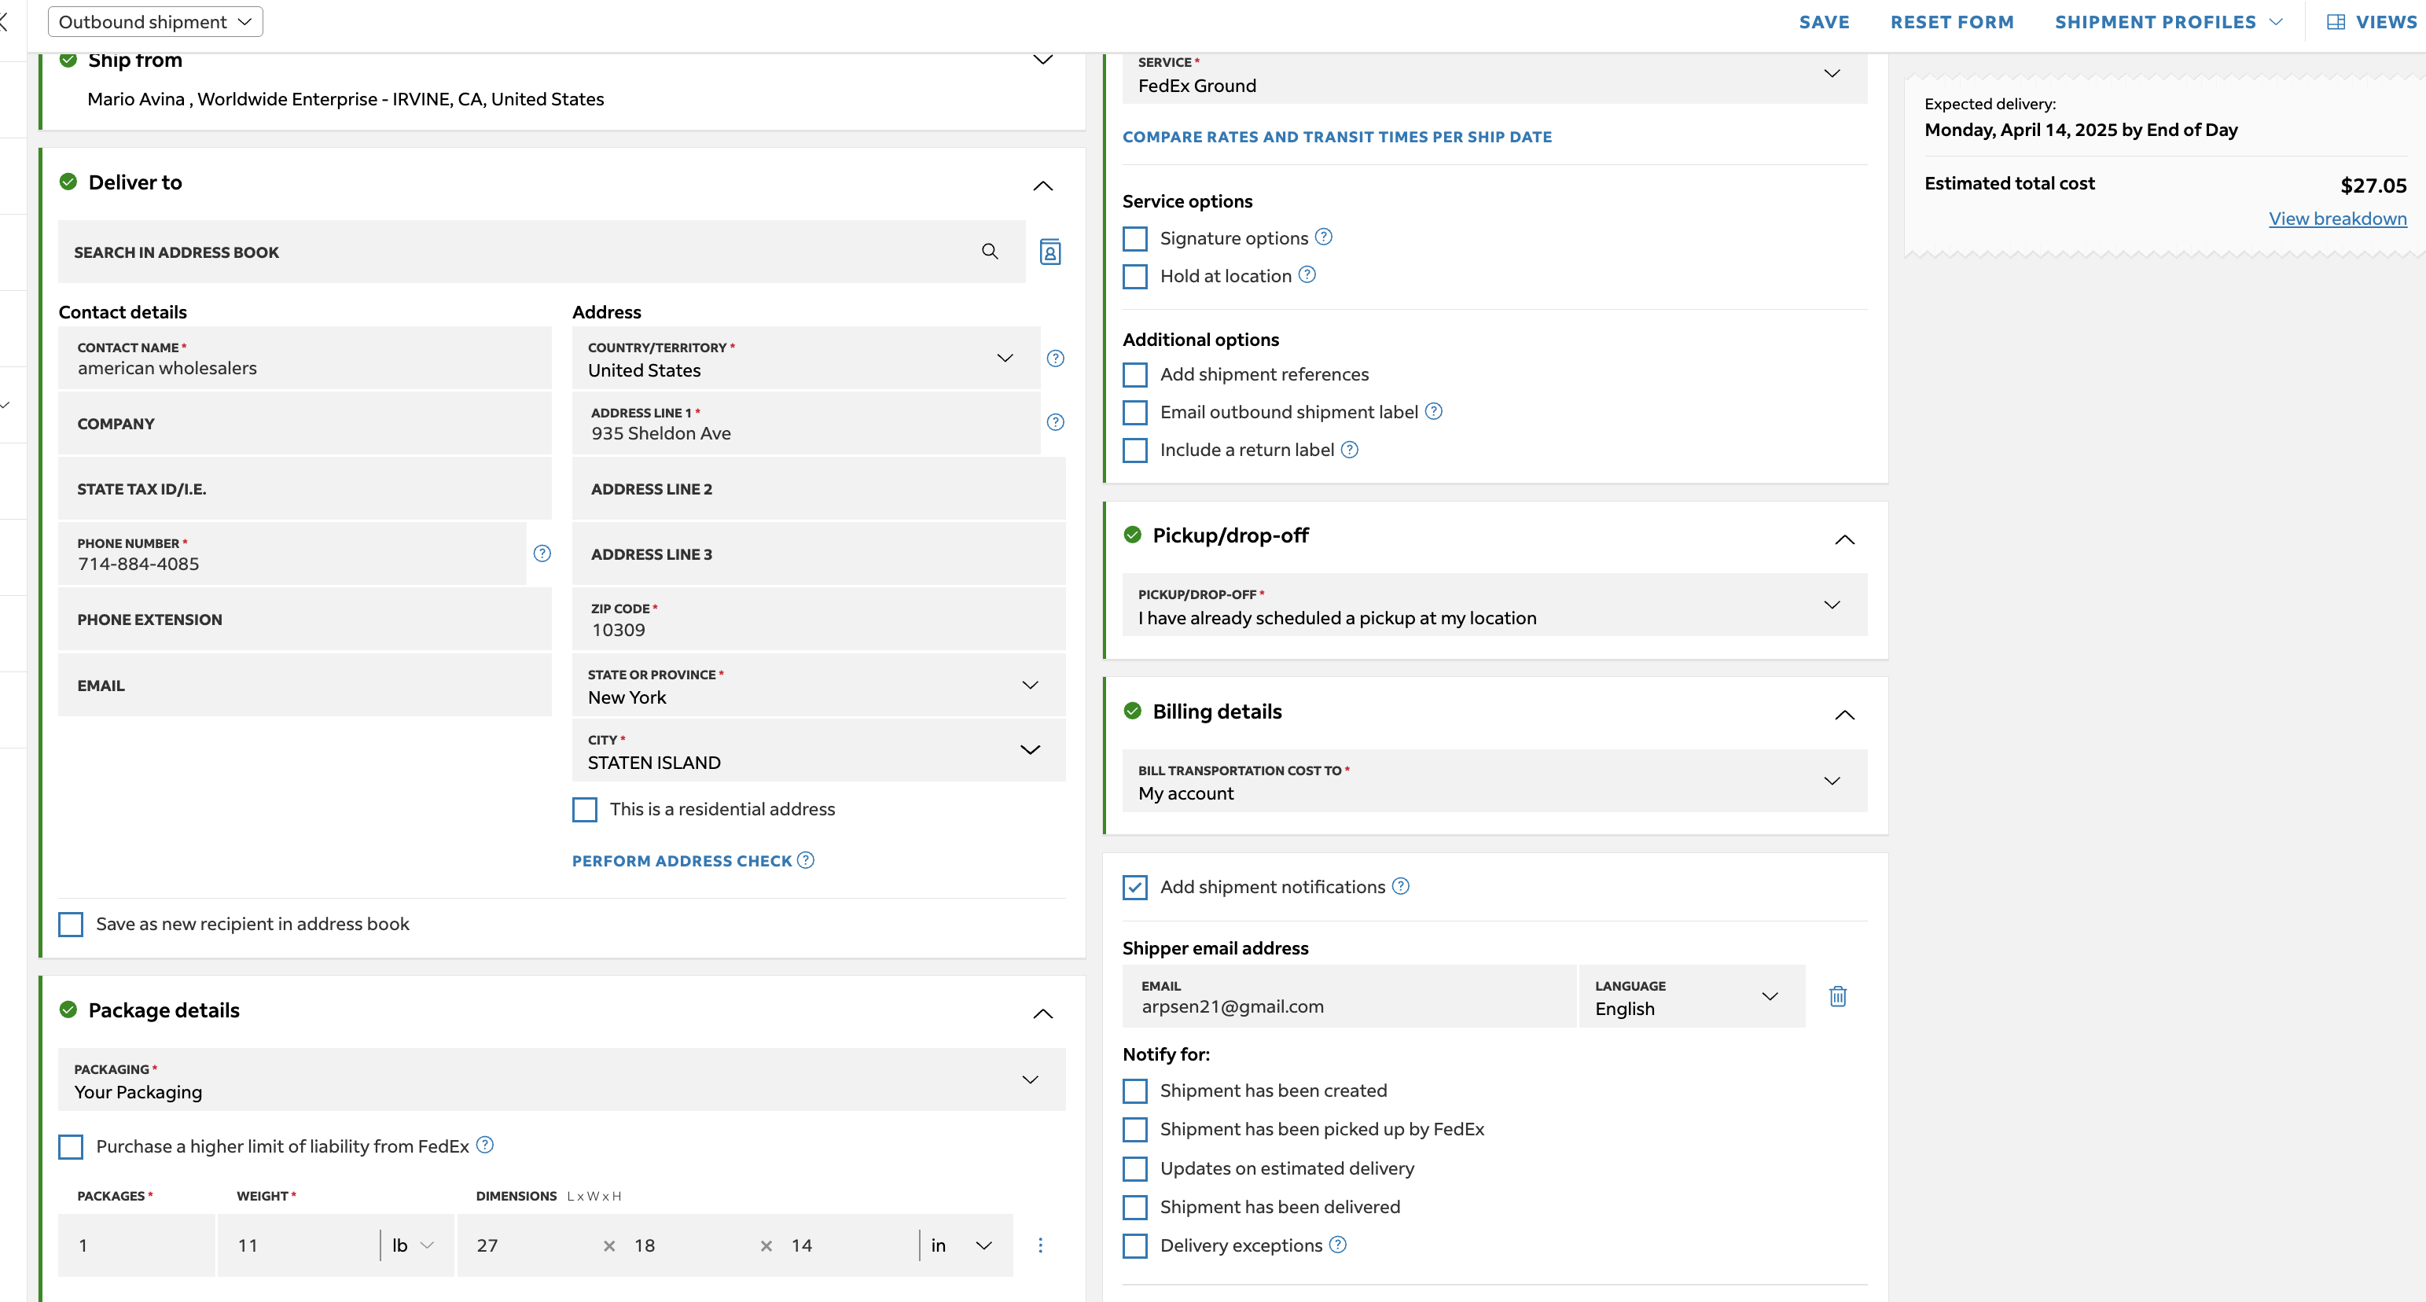
Task: Collapse the Pickup/drop-off section
Action: coord(1844,540)
